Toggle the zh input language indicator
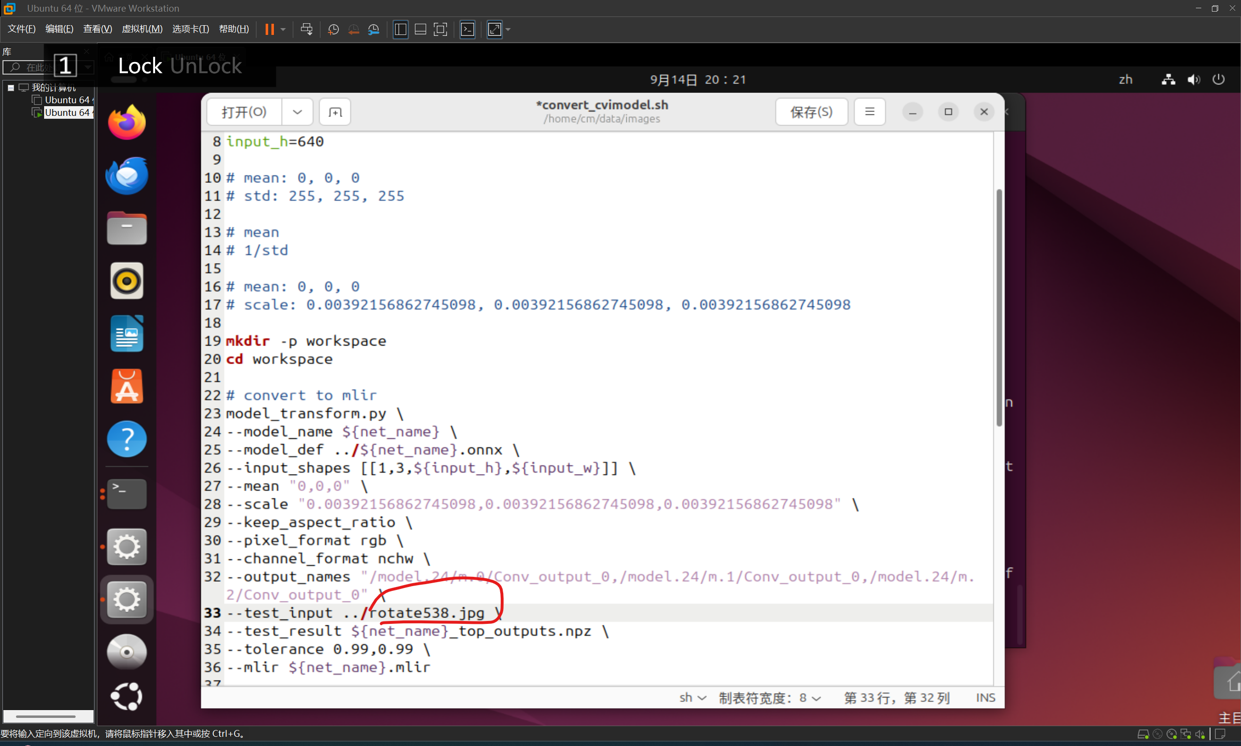This screenshot has width=1241, height=746. 1126,79
